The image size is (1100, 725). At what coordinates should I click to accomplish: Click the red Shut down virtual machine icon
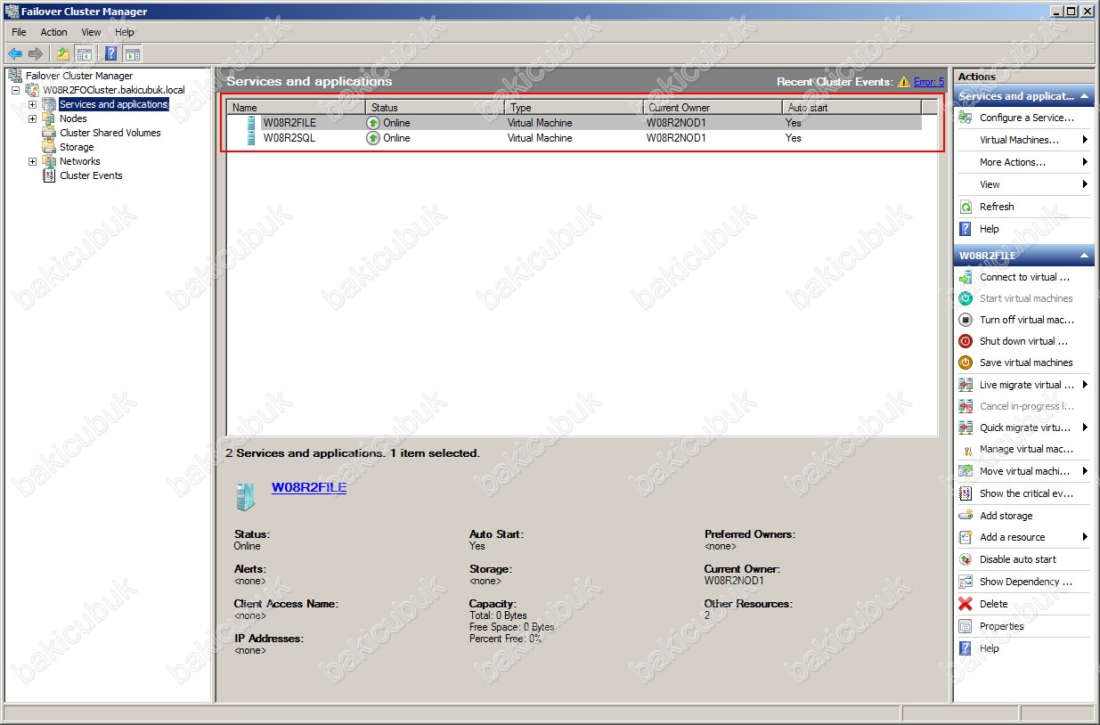click(x=966, y=341)
